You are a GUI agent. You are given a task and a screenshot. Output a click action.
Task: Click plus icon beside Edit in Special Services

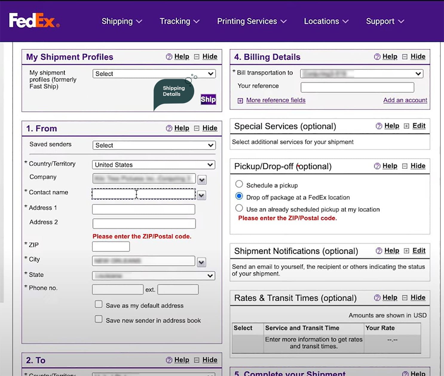(406, 126)
